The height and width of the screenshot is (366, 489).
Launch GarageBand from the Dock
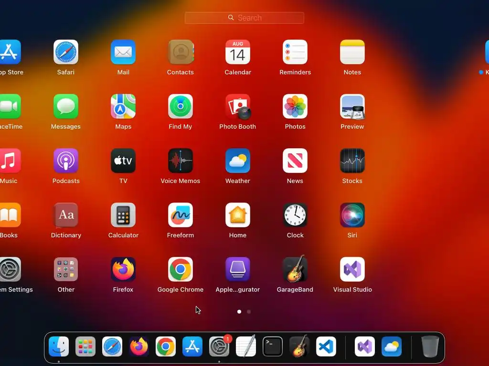click(299, 346)
